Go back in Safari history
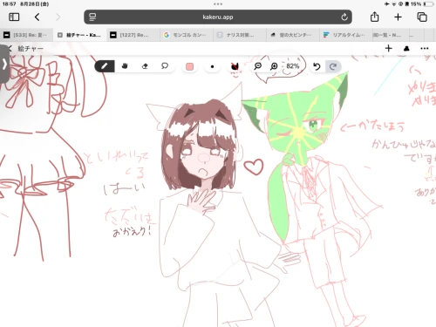 pos(37,17)
